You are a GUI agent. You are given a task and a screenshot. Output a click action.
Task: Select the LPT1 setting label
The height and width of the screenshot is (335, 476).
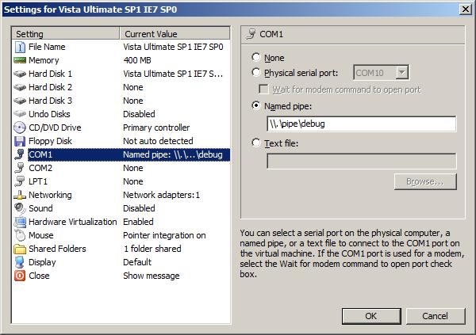pyautogui.click(x=38, y=181)
